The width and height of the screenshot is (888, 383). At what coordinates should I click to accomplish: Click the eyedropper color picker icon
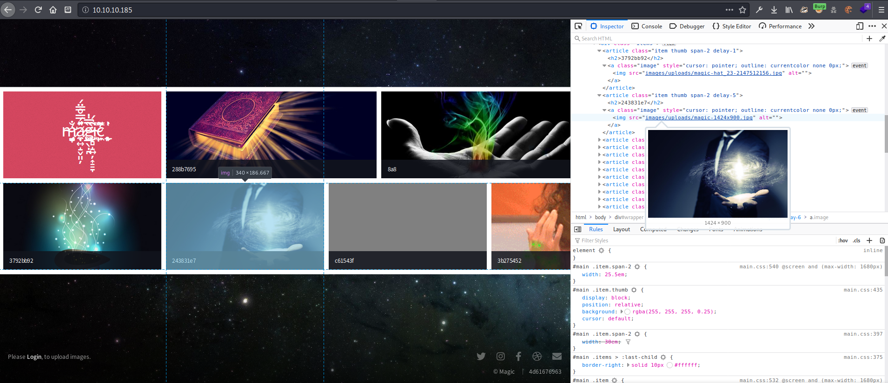point(882,39)
